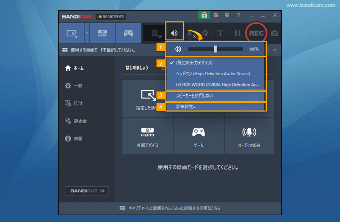Choose スピーカーを使用しない option

pos(216,96)
